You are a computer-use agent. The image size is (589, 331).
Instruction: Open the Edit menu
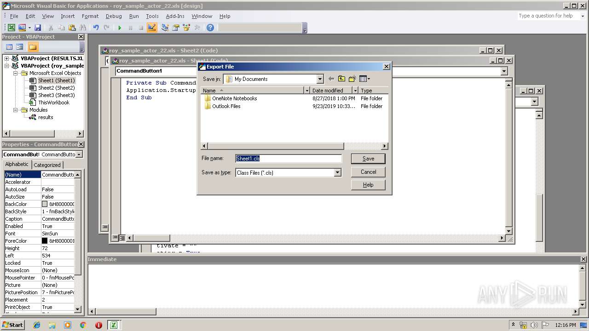30,16
